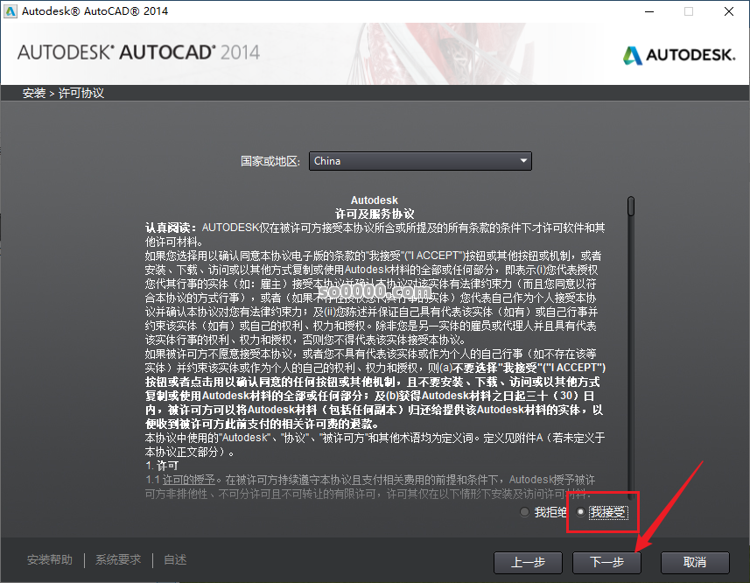Click the 许可协议 breadcrumb label

[x=80, y=92]
